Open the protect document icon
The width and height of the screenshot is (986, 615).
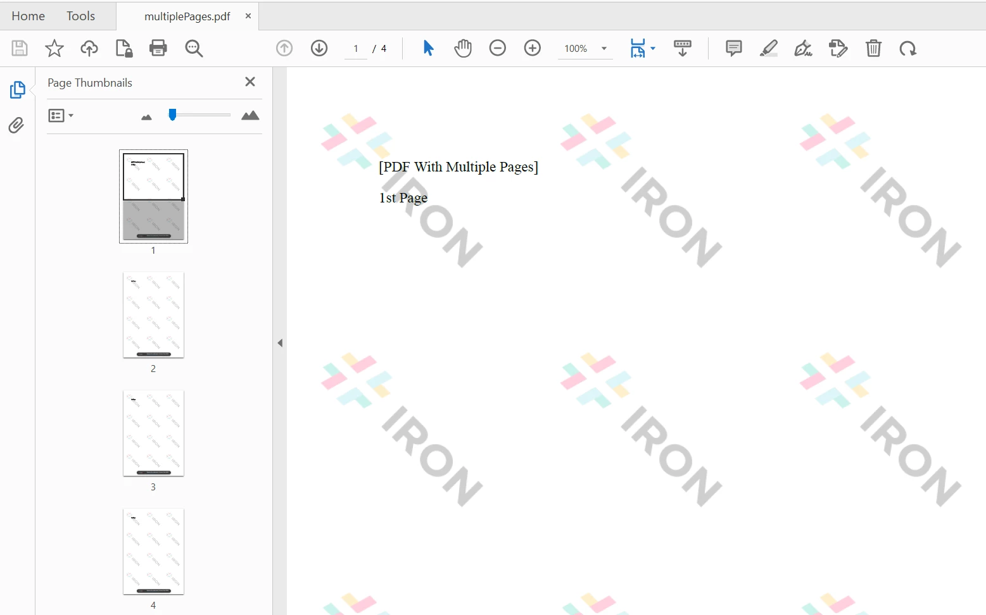(124, 48)
